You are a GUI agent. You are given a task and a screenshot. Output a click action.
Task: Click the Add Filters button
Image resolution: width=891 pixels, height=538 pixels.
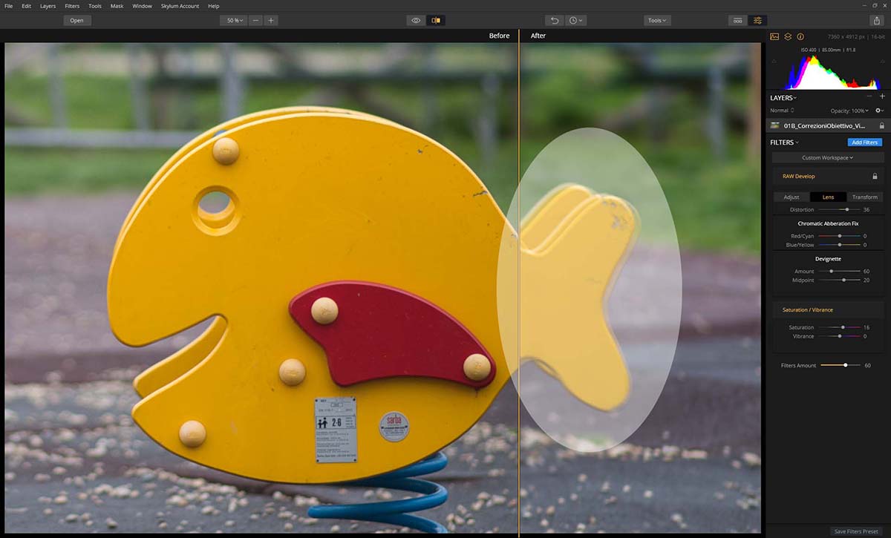point(864,142)
